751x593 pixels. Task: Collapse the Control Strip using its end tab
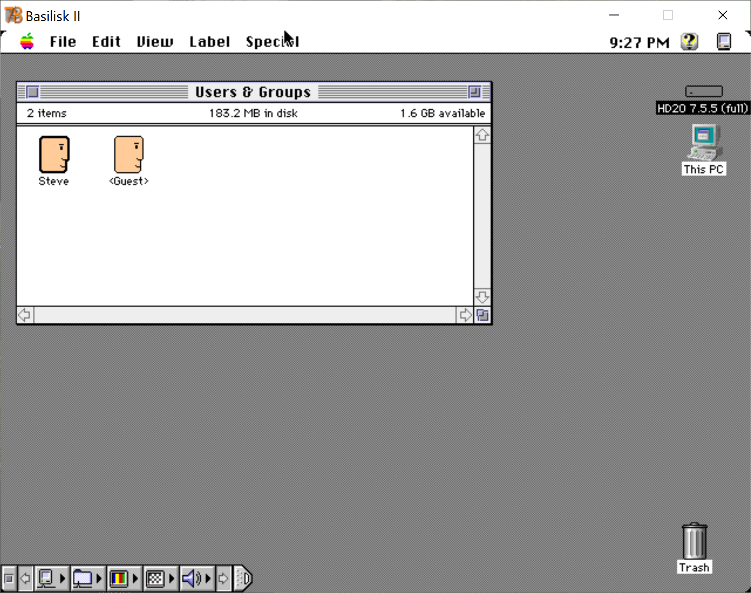click(243, 578)
